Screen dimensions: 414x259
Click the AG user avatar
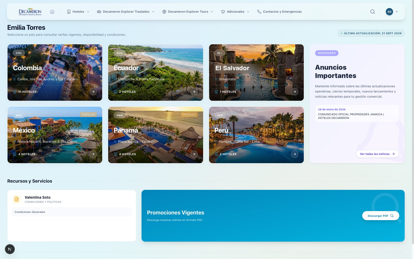pos(389,12)
